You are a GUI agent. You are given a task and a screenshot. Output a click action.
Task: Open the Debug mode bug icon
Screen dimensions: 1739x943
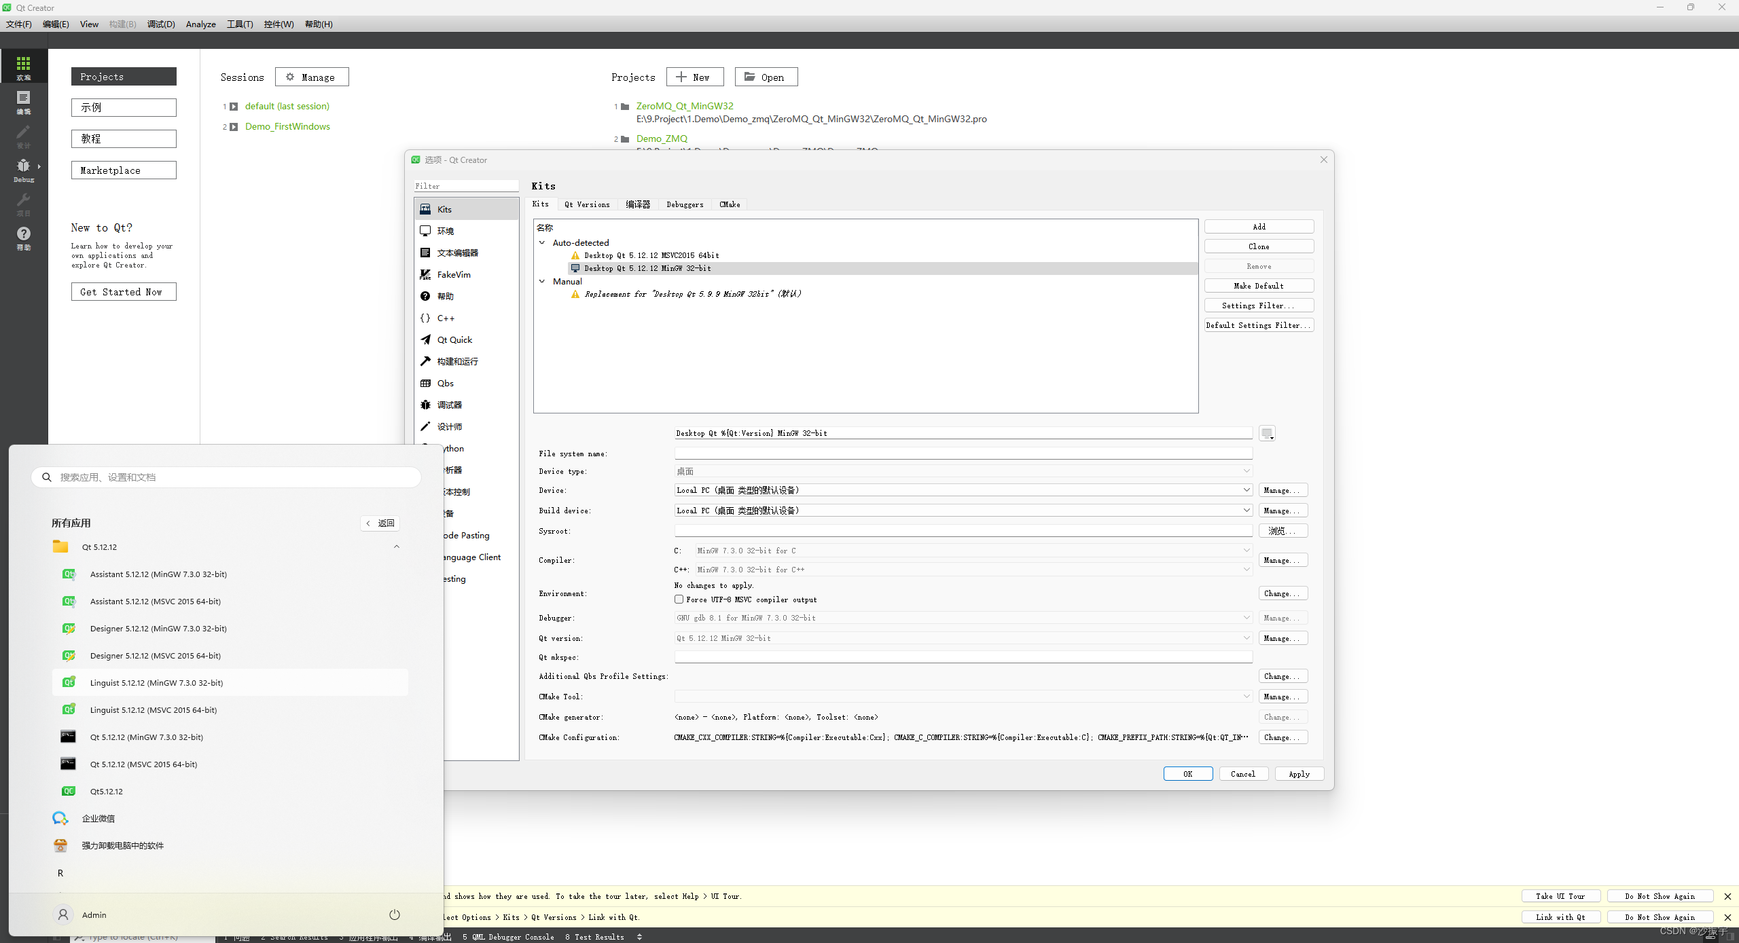pyautogui.click(x=23, y=166)
